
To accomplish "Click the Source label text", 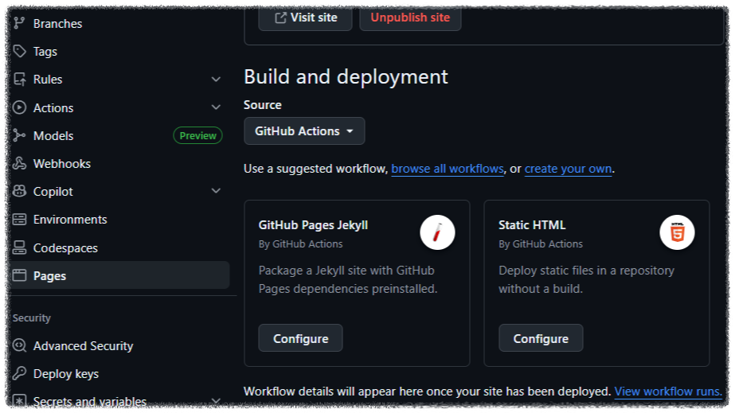I will (263, 105).
